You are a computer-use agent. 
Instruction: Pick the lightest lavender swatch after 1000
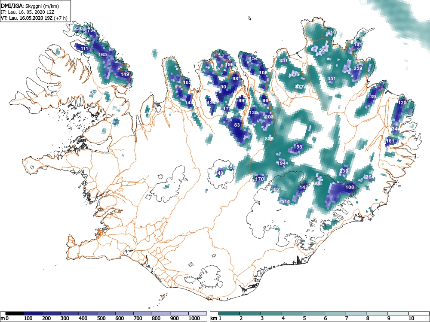point(197,313)
